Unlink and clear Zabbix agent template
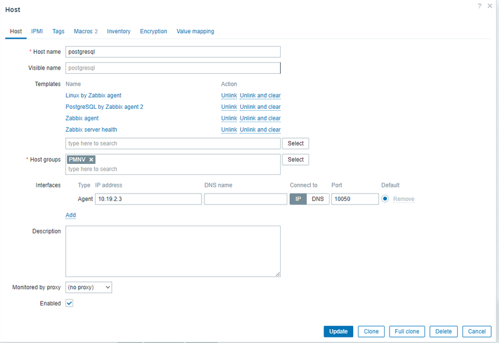499x343 pixels. (x=260, y=119)
